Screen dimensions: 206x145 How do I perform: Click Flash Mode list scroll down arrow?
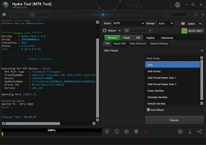(x=202, y=103)
